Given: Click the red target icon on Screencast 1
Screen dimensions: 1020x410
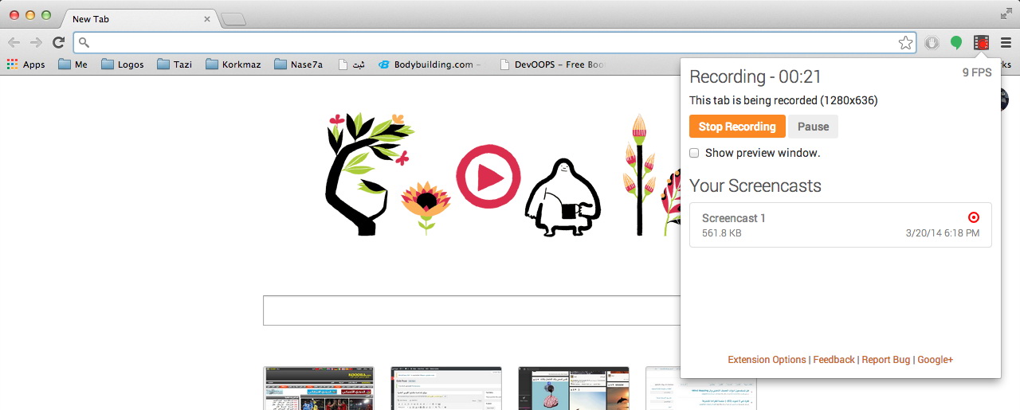Looking at the screenshot, I should [x=973, y=217].
